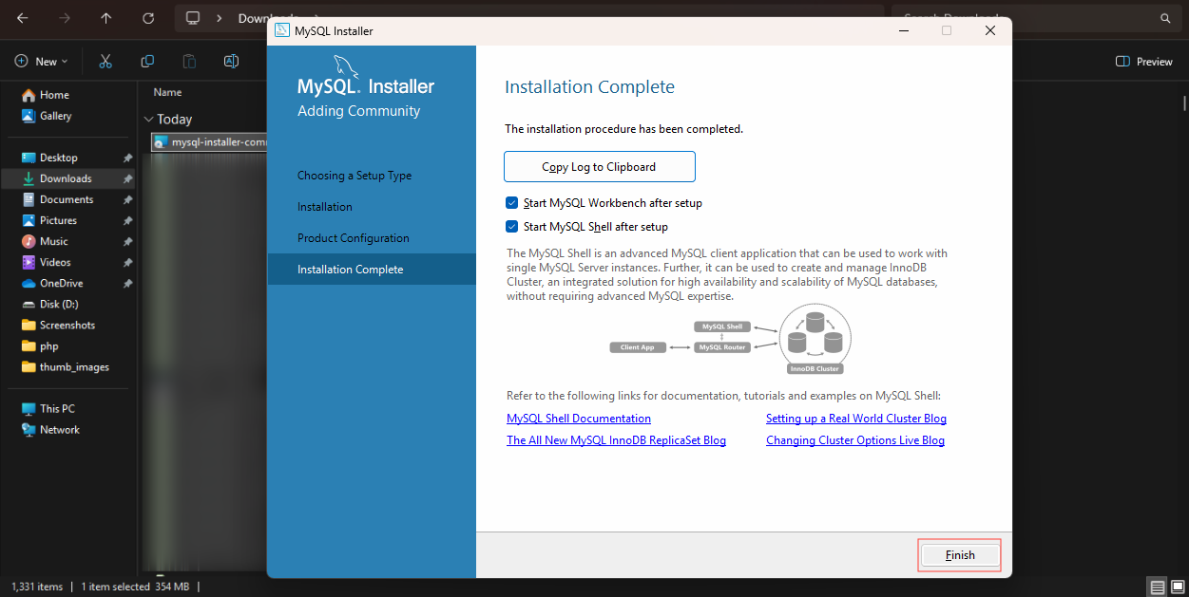Open the MySQL Shell Documentation link
Viewport: 1189px width, 597px height.
[579, 419]
